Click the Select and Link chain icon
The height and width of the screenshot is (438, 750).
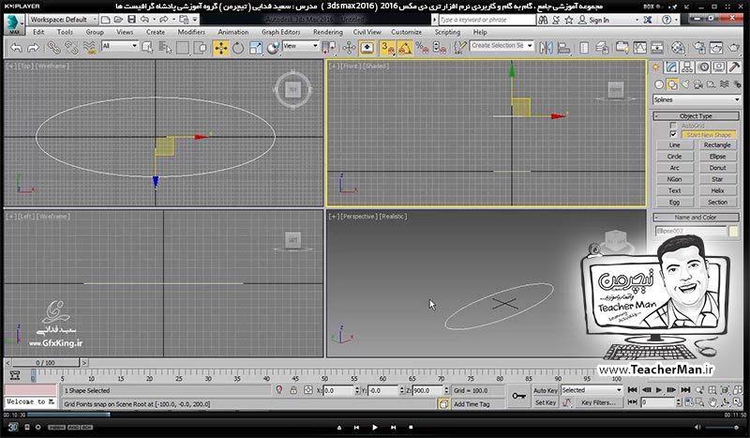(x=53, y=48)
